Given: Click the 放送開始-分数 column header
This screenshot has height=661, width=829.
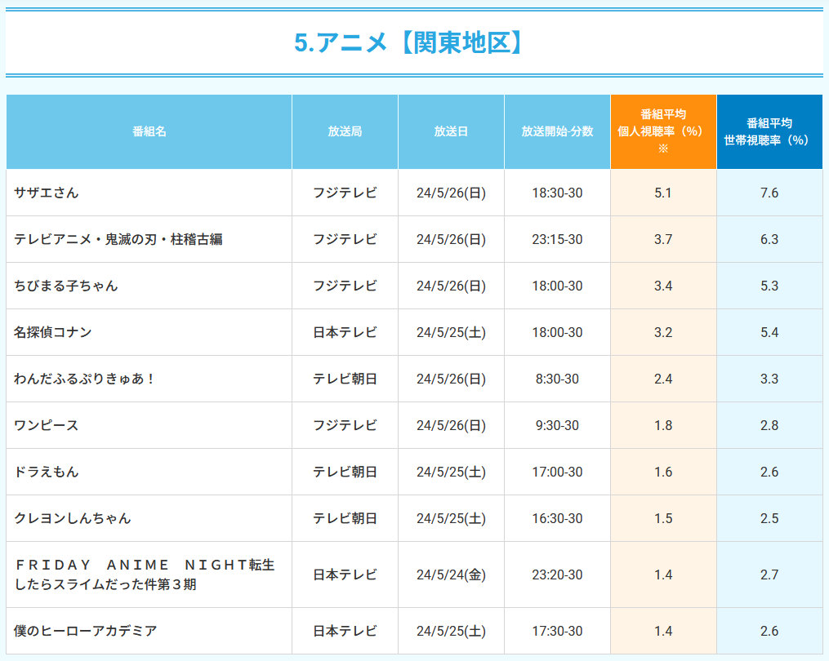Looking at the screenshot, I should click(x=557, y=131).
